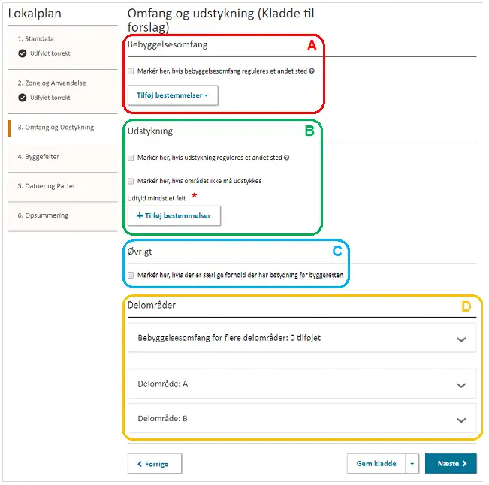Screen dimensions: 489x485
Task: Expand the Delområde: B section
Action: pyautogui.click(x=461, y=420)
